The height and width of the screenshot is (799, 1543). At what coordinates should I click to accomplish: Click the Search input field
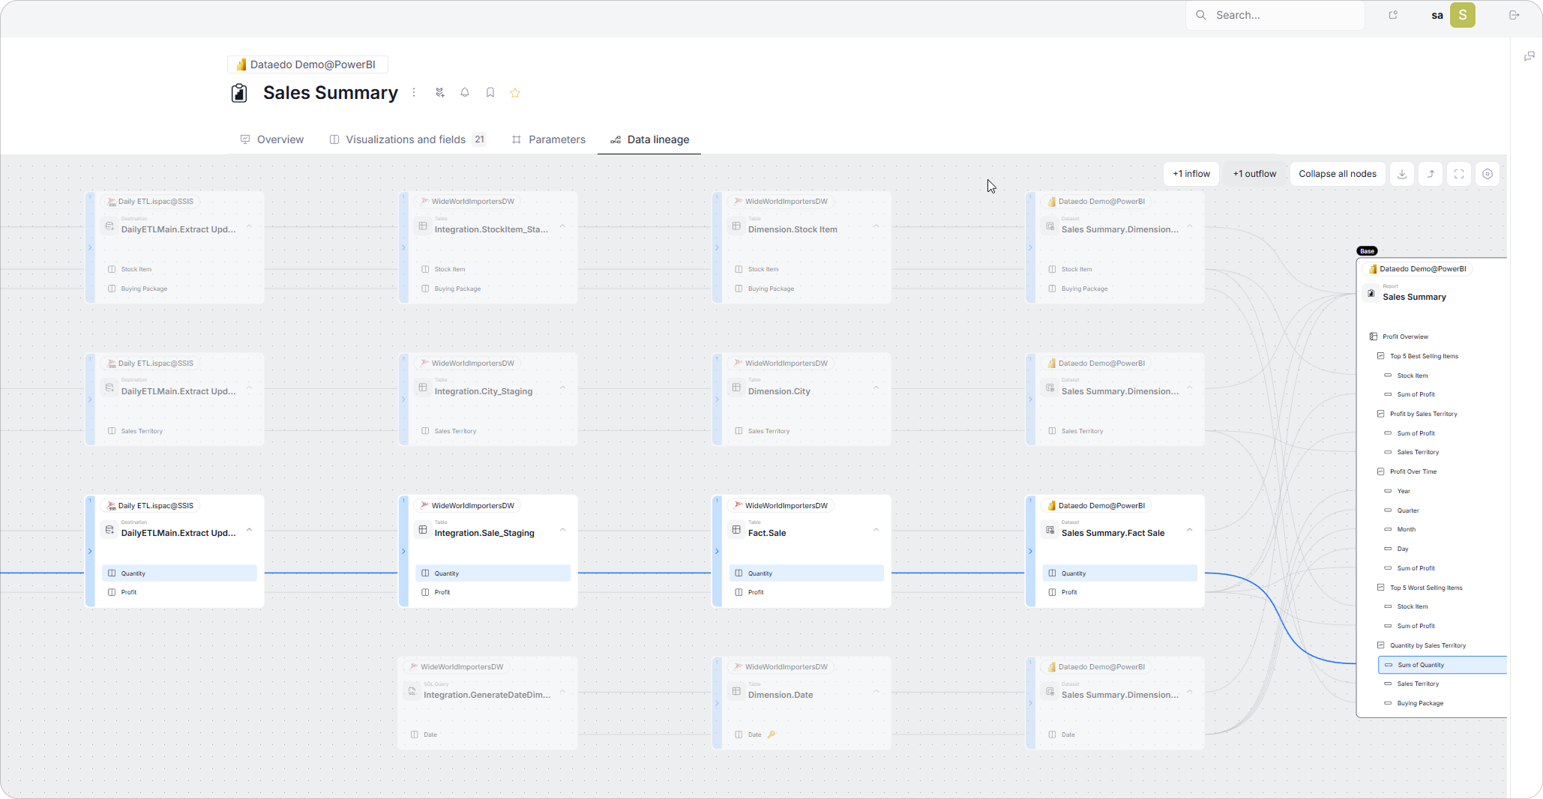[x=1282, y=15]
